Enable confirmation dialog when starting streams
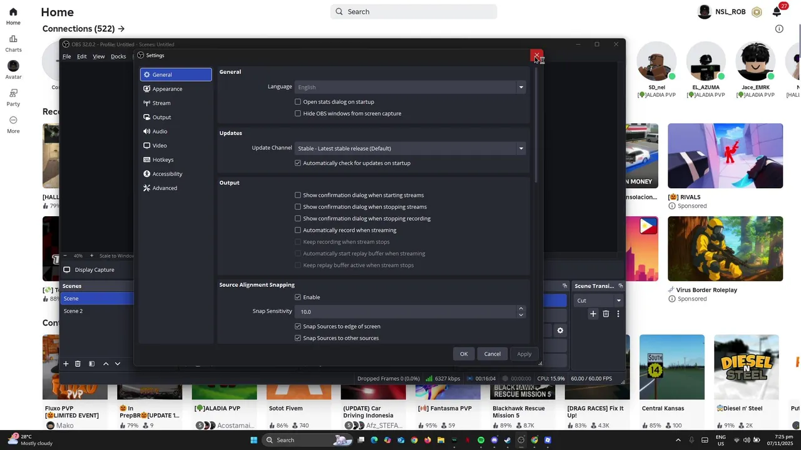This screenshot has width=801, height=450. click(x=298, y=195)
